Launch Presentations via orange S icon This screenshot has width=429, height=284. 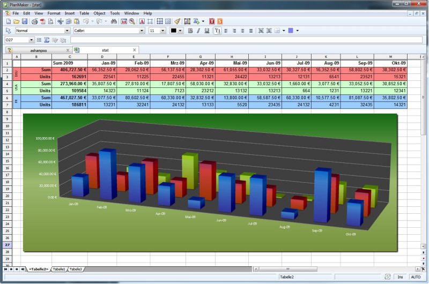(x=220, y=21)
